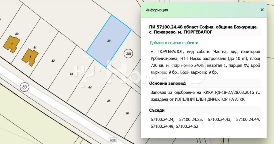This screenshot has height=144, width=274.
Task: Click parcel 56 on the map
Action: tap(127, 113)
